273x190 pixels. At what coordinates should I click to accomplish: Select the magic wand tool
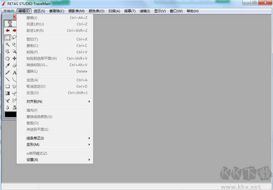[7, 45]
